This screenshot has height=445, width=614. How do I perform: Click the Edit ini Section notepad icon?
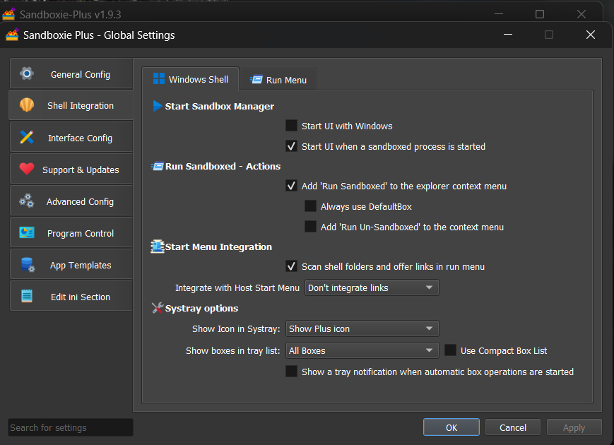point(27,297)
